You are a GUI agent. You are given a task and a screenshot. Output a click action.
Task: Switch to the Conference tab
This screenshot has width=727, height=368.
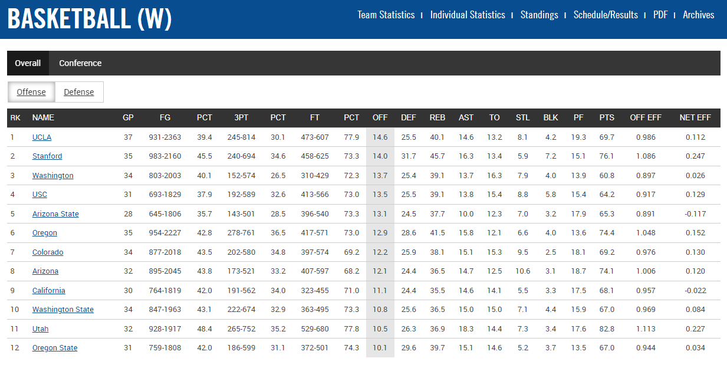[80, 63]
